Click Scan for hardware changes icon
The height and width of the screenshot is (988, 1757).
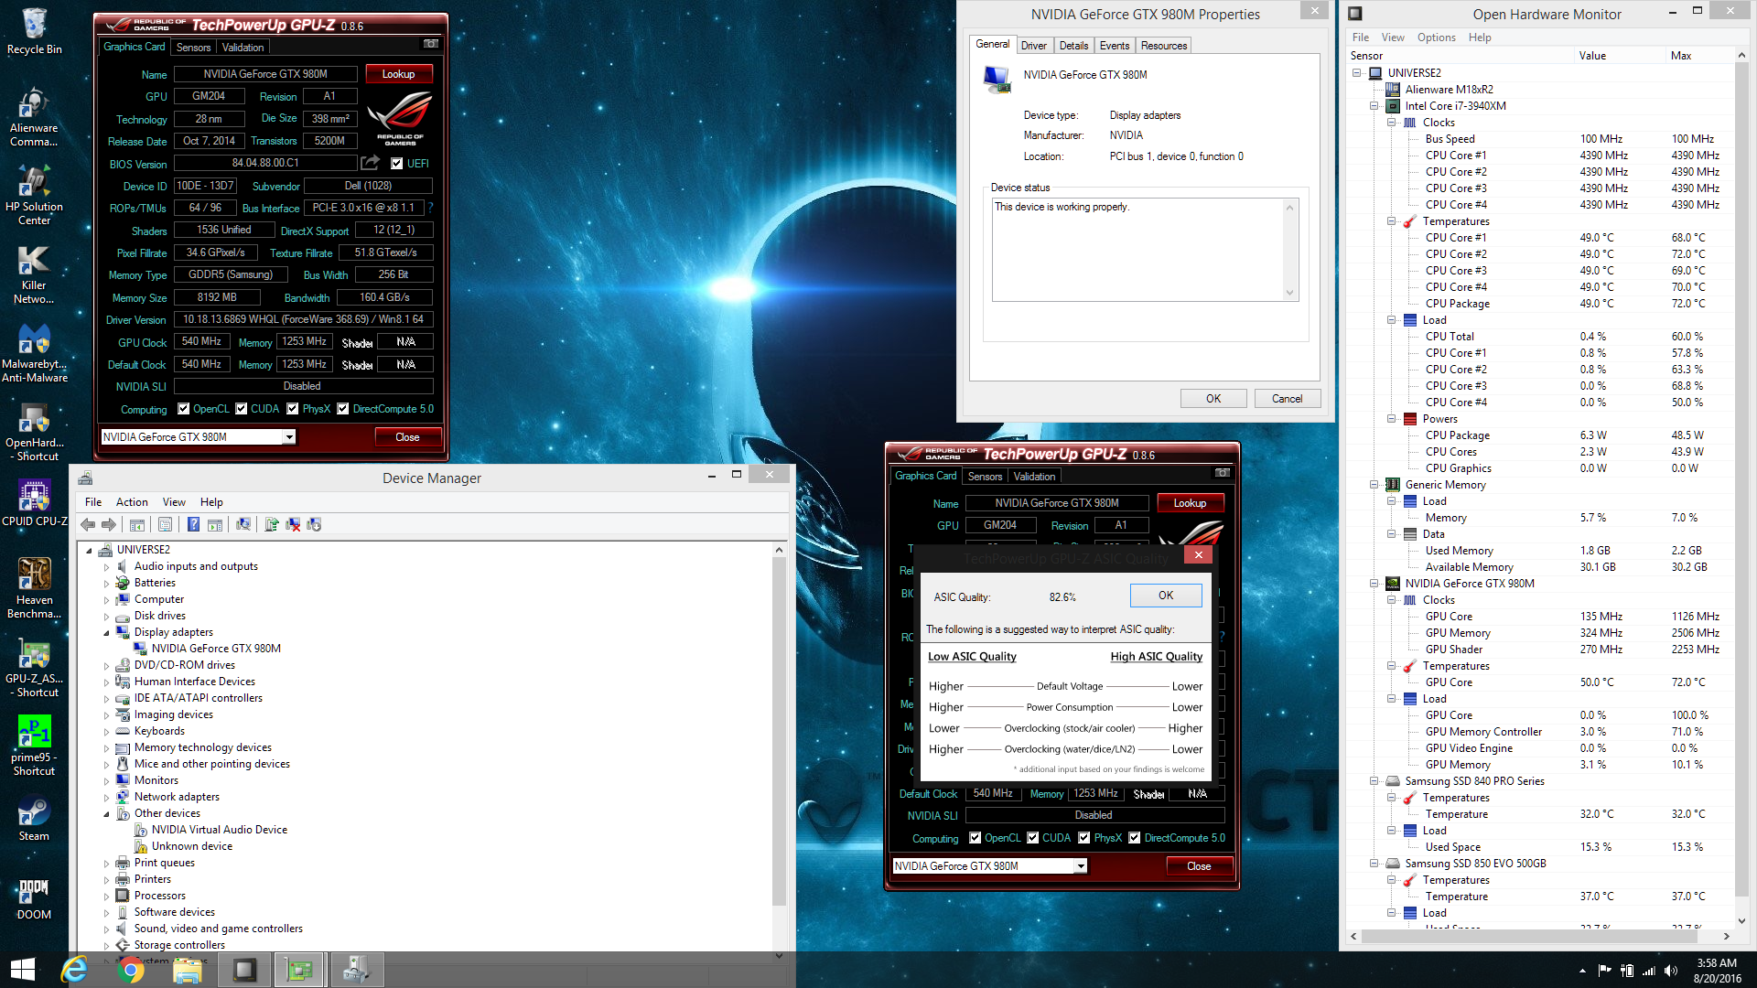pos(243,524)
